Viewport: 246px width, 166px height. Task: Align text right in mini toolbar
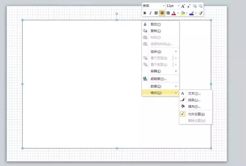pos(168,13)
